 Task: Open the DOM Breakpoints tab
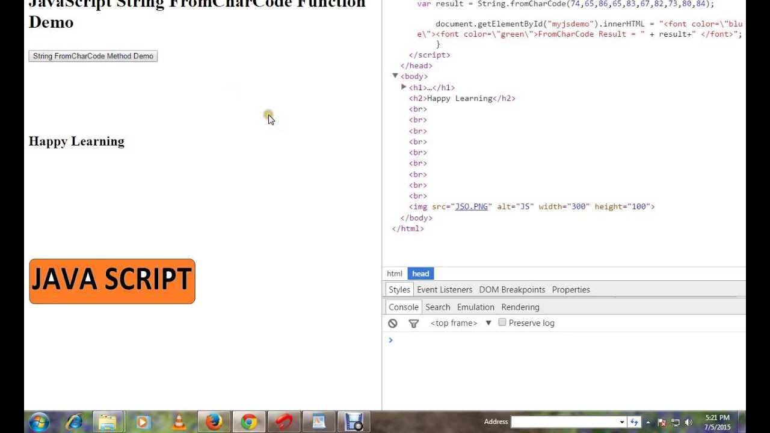[512, 289]
